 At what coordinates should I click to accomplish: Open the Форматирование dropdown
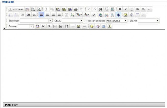(x=125, y=20)
